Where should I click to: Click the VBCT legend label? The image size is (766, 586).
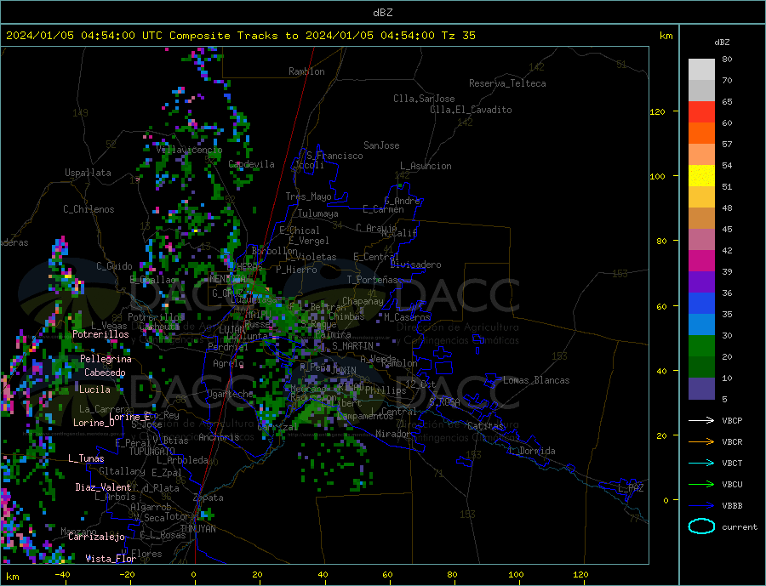(x=732, y=463)
